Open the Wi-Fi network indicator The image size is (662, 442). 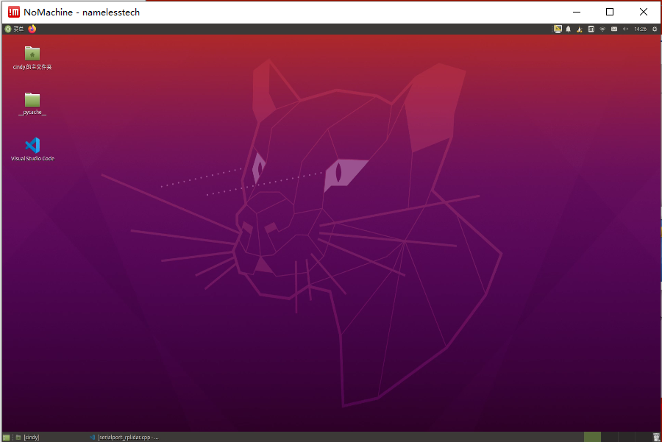point(602,29)
